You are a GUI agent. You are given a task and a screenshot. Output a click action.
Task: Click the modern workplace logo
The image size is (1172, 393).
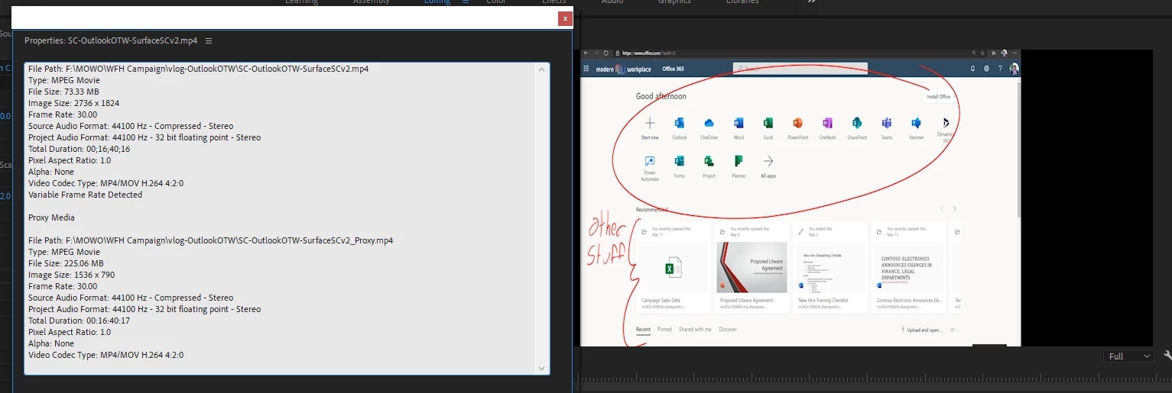click(623, 69)
